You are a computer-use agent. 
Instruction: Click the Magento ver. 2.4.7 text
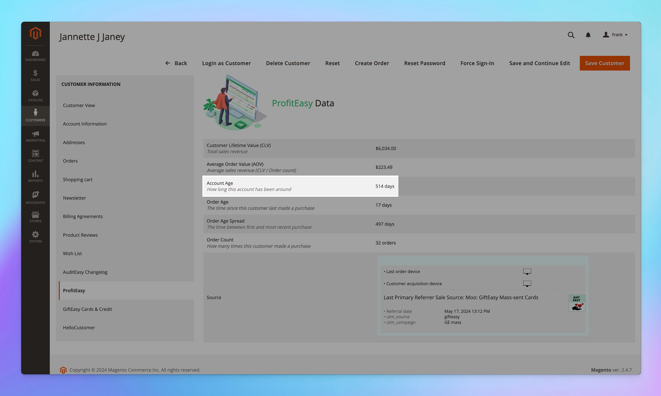point(611,370)
